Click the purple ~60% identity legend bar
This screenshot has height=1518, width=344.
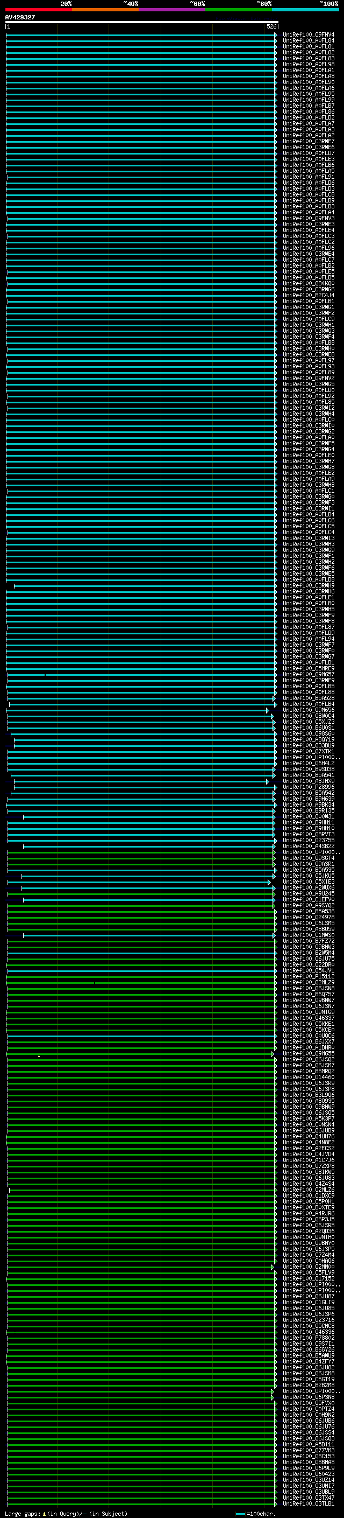(x=173, y=10)
